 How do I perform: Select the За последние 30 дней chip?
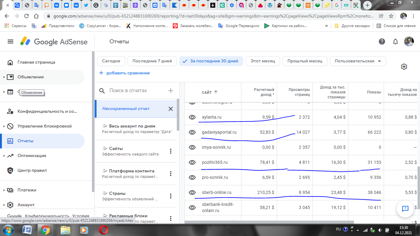[x=211, y=61]
